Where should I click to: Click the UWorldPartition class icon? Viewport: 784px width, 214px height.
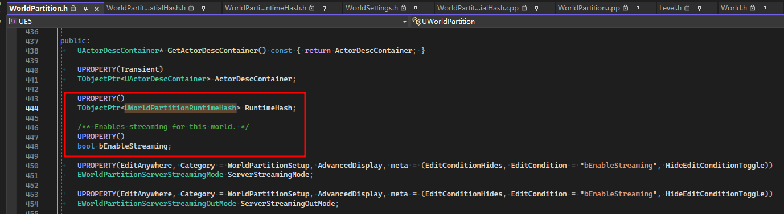coord(416,22)
